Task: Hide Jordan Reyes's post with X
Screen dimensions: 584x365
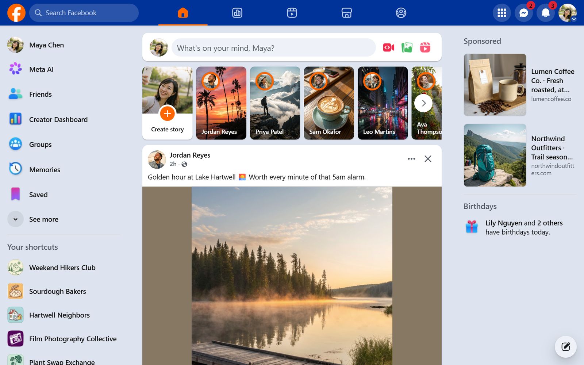Action: [x=428, y=159]
